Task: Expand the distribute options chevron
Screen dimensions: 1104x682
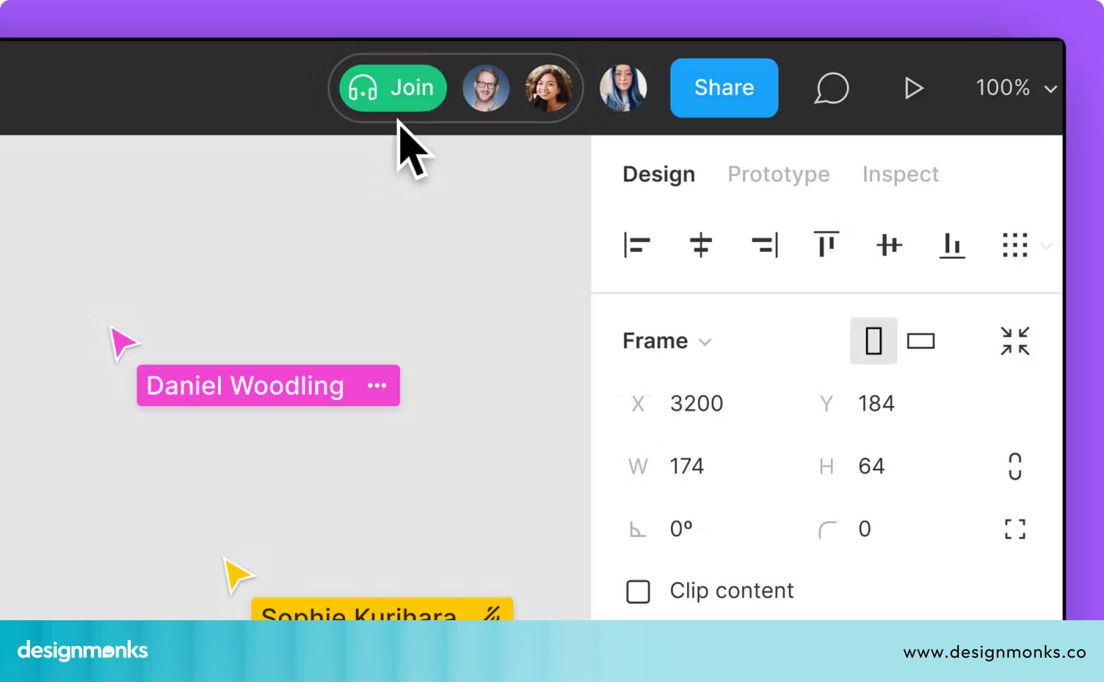Action: coord(1047,246)
